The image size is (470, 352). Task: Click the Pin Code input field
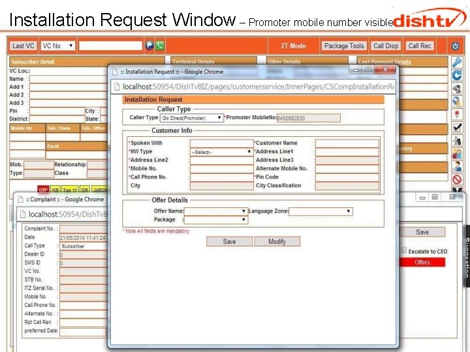click(347, 177)
